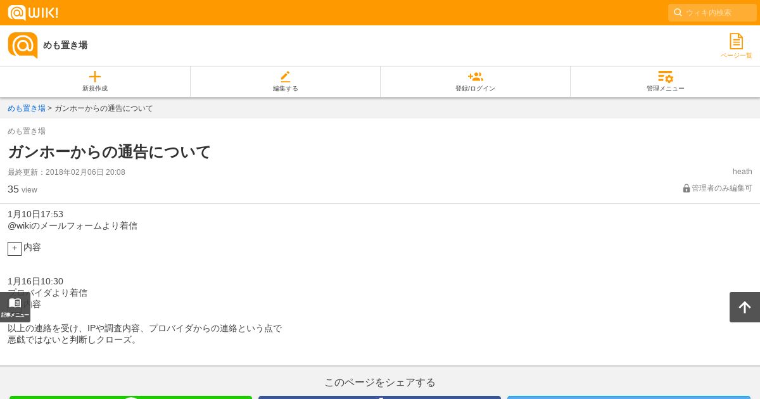Image resolution: width=760 pixels, height=399 pixels.
Task: Expand the + 内容 section
Action: (15, 248)
